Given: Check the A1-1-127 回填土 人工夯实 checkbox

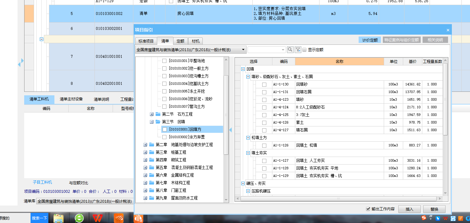Looking at the screenshot, I should point(264,161).
